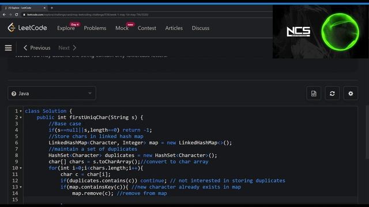369x207 pixels.
Task: Click the site lock icon in address bar
Action: pyautogui.click(x=24, y=14)
